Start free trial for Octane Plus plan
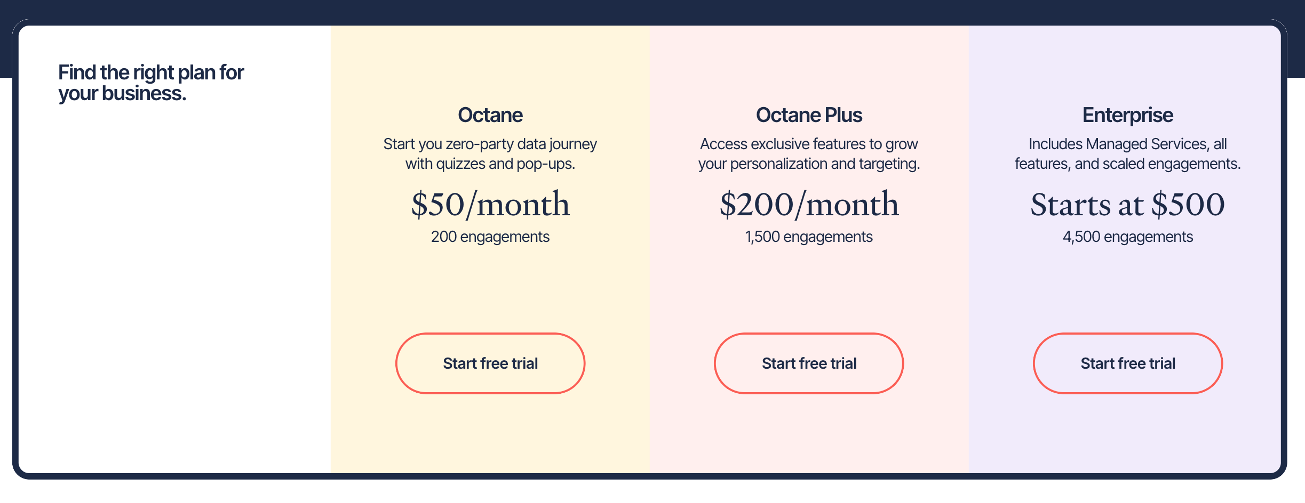 point(809,363)
